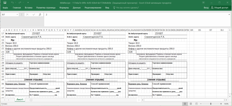This screenshot has height=106, width=232.
Task: Switch to the Данные tab
Action: click(x=77, y=8)
